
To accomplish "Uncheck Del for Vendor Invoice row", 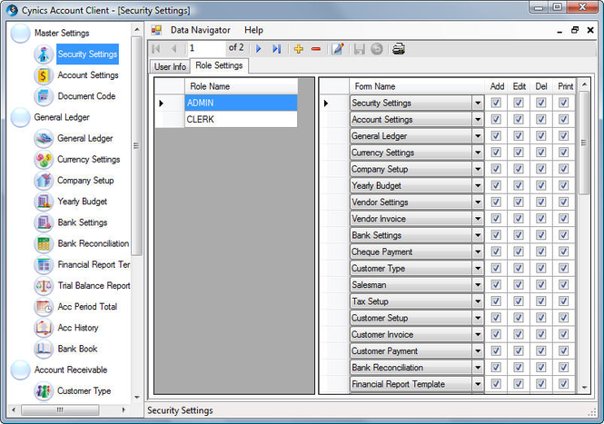I will point(540,218).
